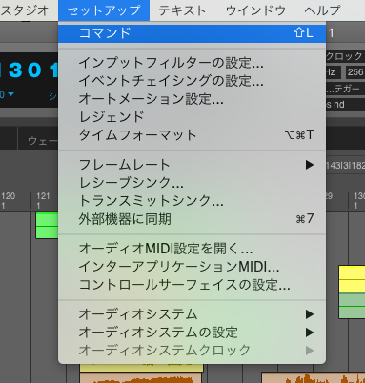The width and height of the screenshot is (365, 383).
Task: Open トランスミットシンク... settings
Action: 192,201
